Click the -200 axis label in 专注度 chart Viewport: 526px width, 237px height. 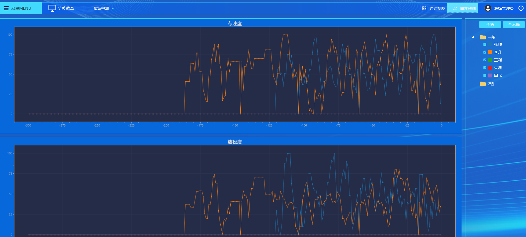click(166, 125)
